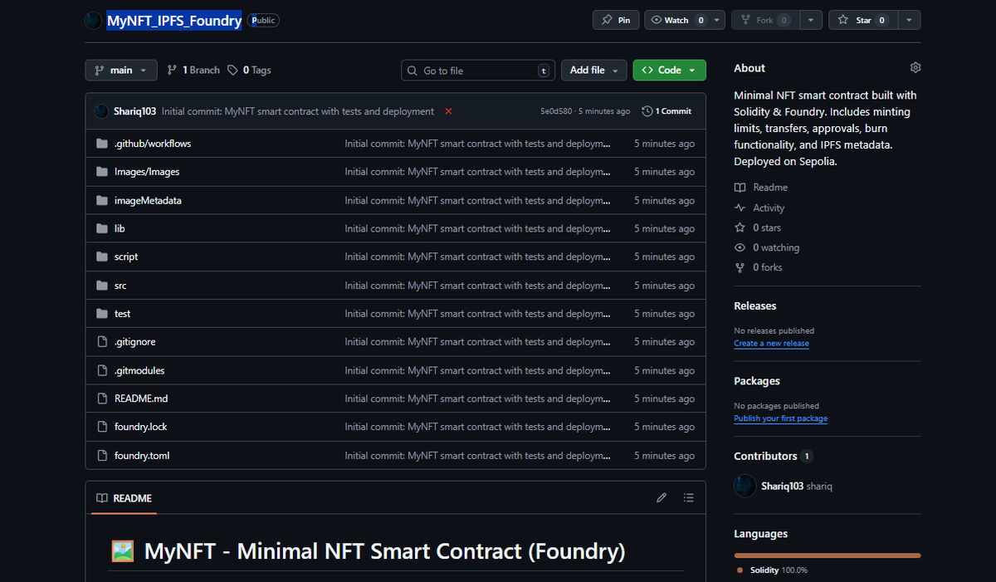The height and width of the screenshot is (582, 996).
Task: Click the repository owner avatar near title
Action: 93,20
